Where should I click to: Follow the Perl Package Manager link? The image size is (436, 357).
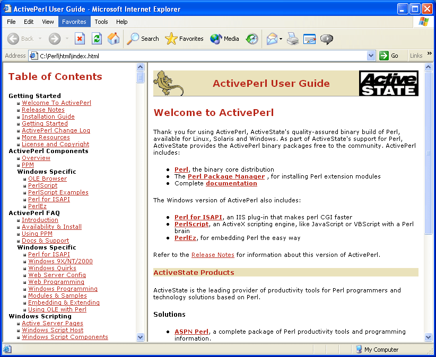(226, 176)
